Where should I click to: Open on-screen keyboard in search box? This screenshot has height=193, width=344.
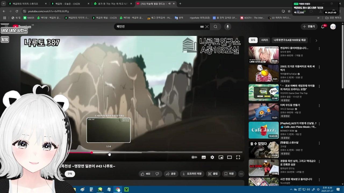[202, 27]
